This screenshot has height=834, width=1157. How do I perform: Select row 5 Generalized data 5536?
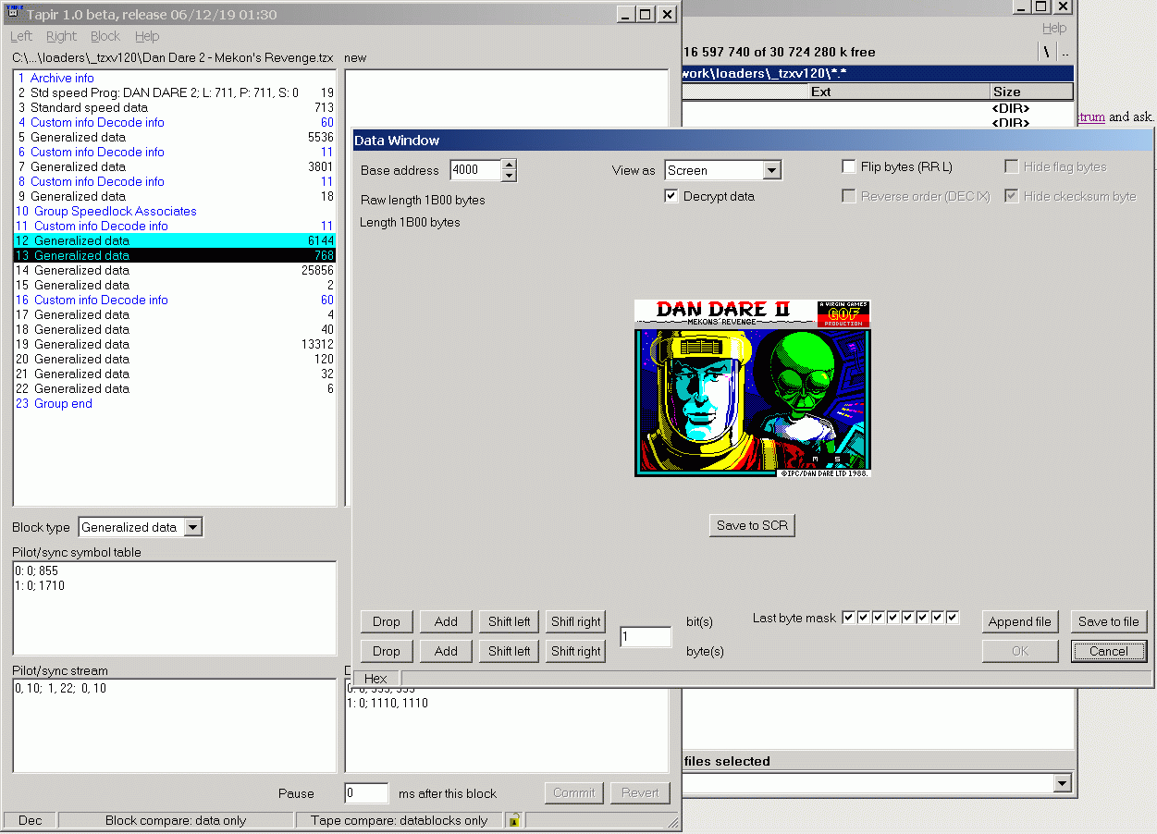[x=175, y=137]
